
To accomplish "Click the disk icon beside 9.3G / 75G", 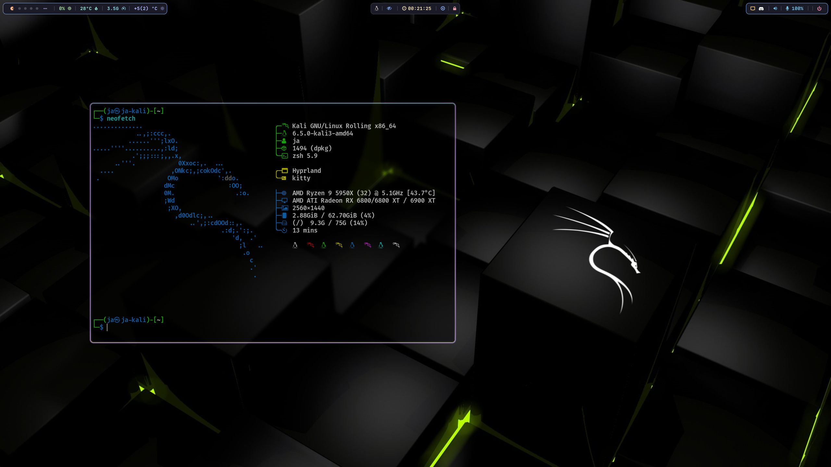I will (x=284, y=223).
